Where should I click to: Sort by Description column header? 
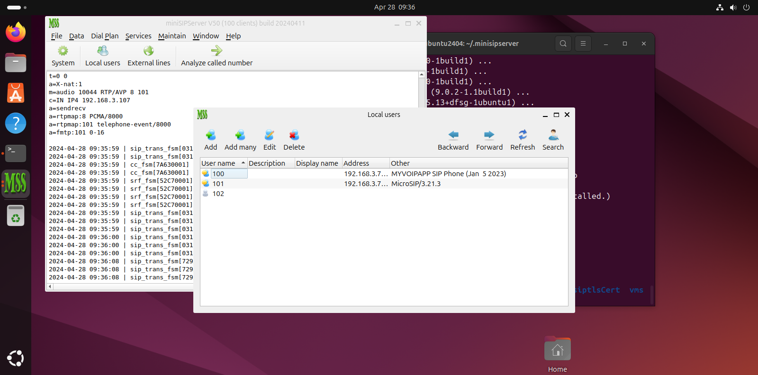(271, 163)
